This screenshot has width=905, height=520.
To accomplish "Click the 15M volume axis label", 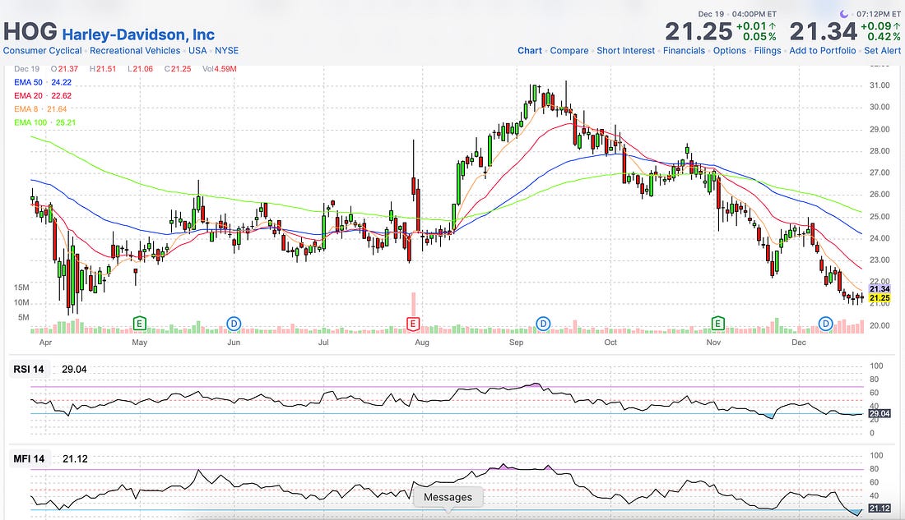I will [21, 287].
